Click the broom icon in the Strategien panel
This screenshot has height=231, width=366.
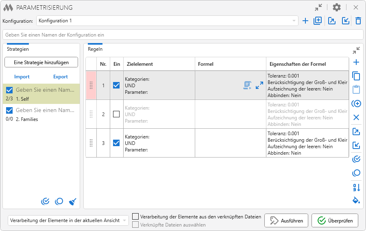[73, 201]
